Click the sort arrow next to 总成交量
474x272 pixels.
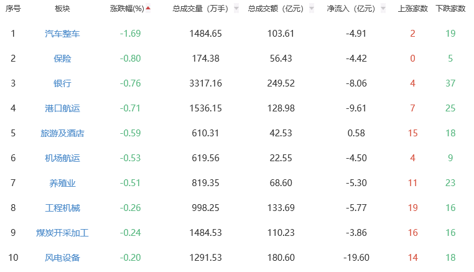(236, 9)
